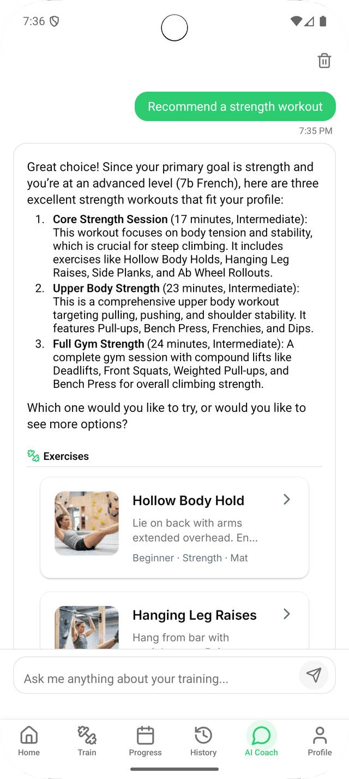Select the AI Coach chat bubble icon
Screen dimensions: 349x779
[261, 735]
